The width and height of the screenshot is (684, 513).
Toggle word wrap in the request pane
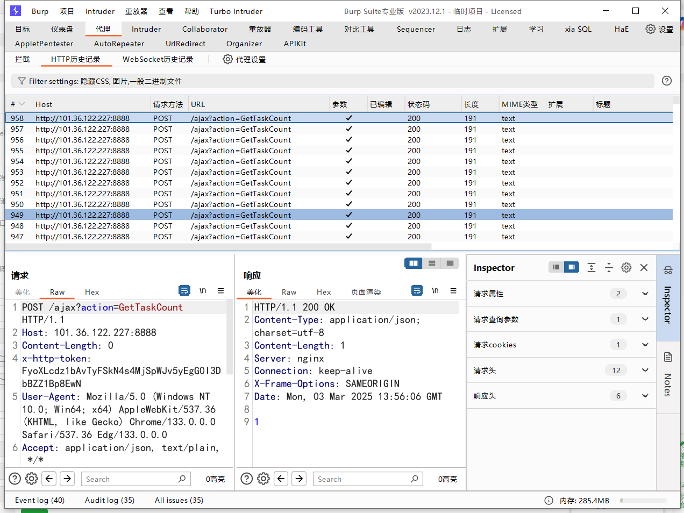tap(184, 290)
